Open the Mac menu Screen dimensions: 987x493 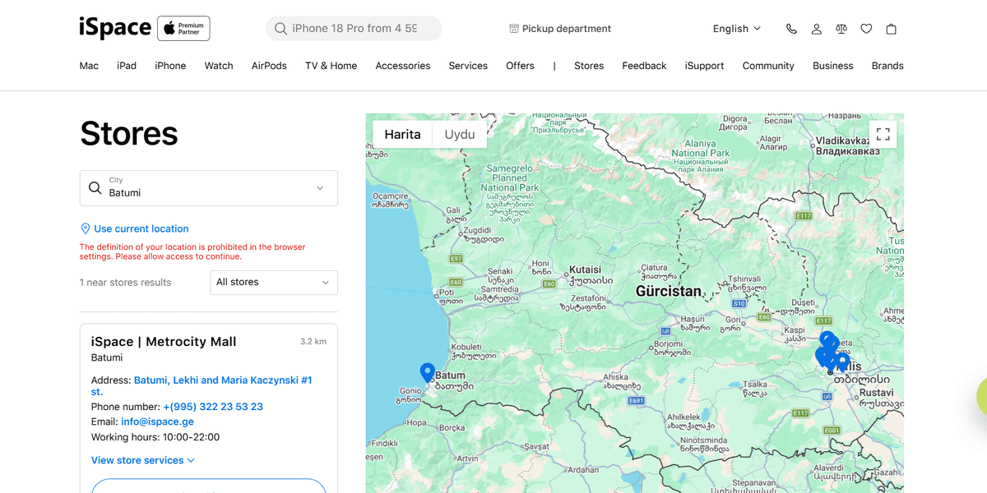click(89, 66)
